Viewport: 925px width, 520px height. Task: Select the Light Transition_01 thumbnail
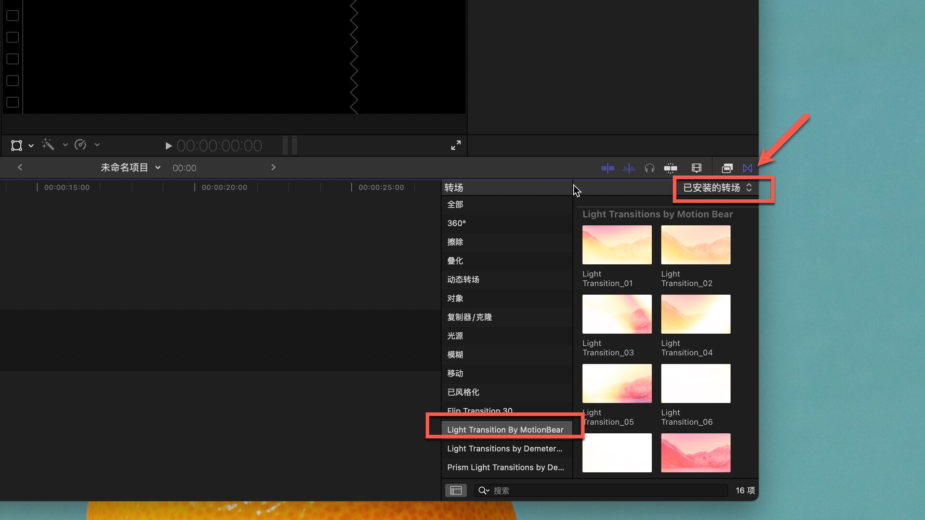click(617, 245)
